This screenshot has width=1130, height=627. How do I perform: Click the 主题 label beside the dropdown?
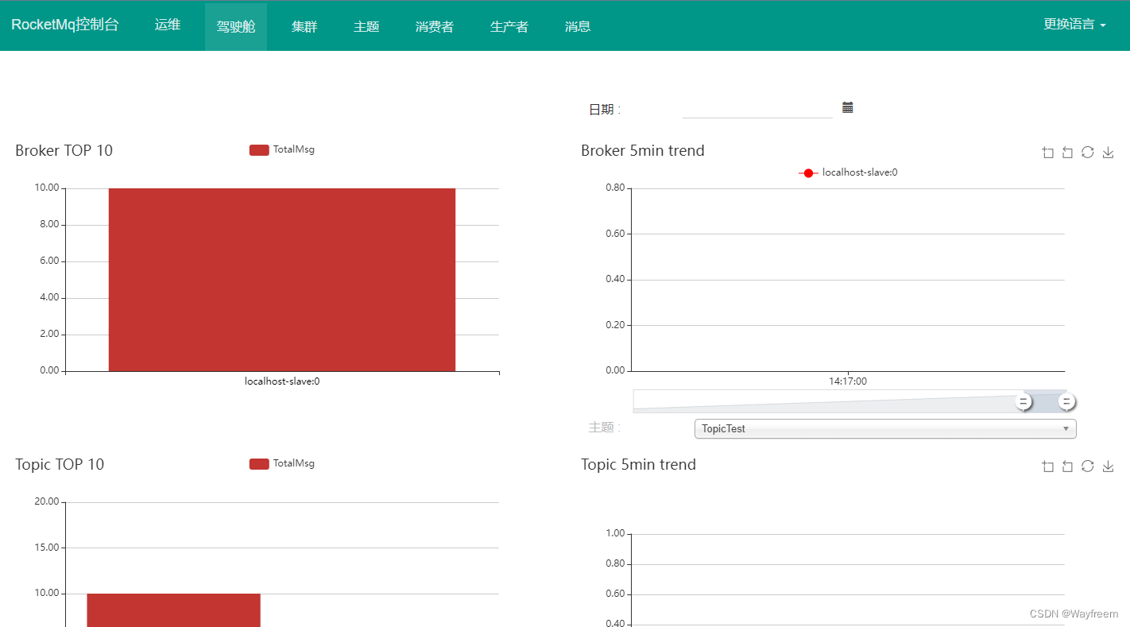[605, 428]
